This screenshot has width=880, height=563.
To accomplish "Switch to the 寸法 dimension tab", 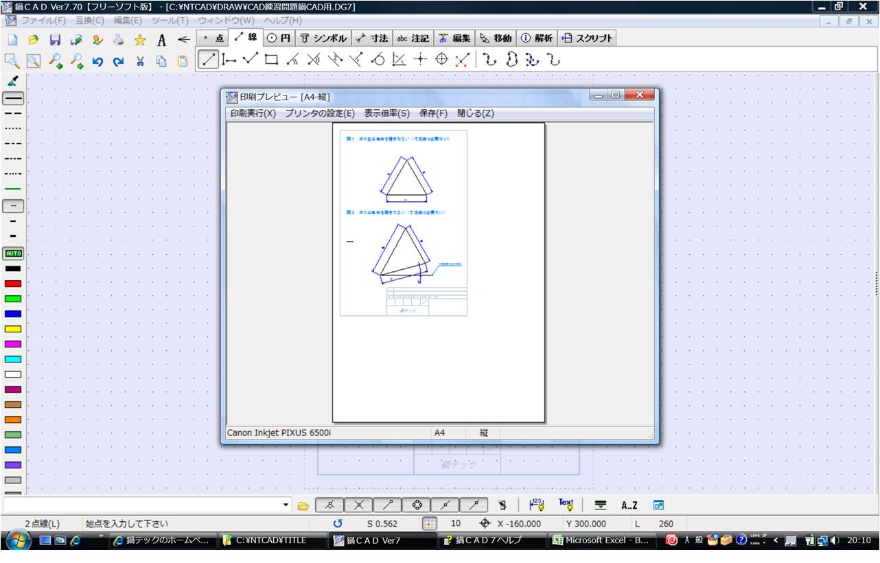I will coord(371,38).
